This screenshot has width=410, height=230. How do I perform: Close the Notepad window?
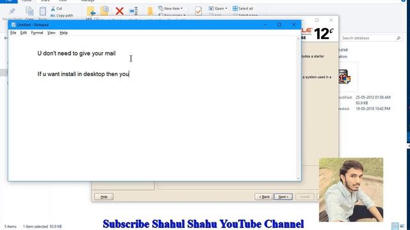pyautogui.click(x=293, y=24)
